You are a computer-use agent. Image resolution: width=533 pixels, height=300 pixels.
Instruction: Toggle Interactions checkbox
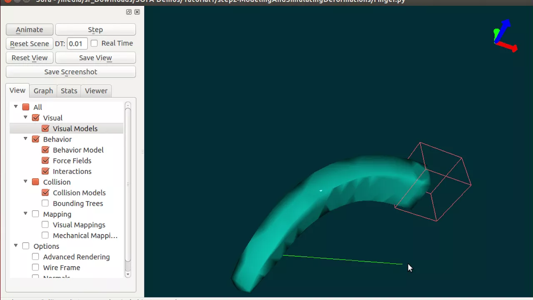pos(45,171)
